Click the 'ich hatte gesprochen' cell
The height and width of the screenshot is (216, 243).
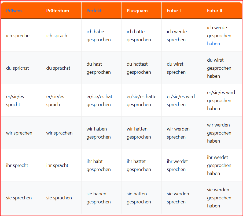pos(139,36)
